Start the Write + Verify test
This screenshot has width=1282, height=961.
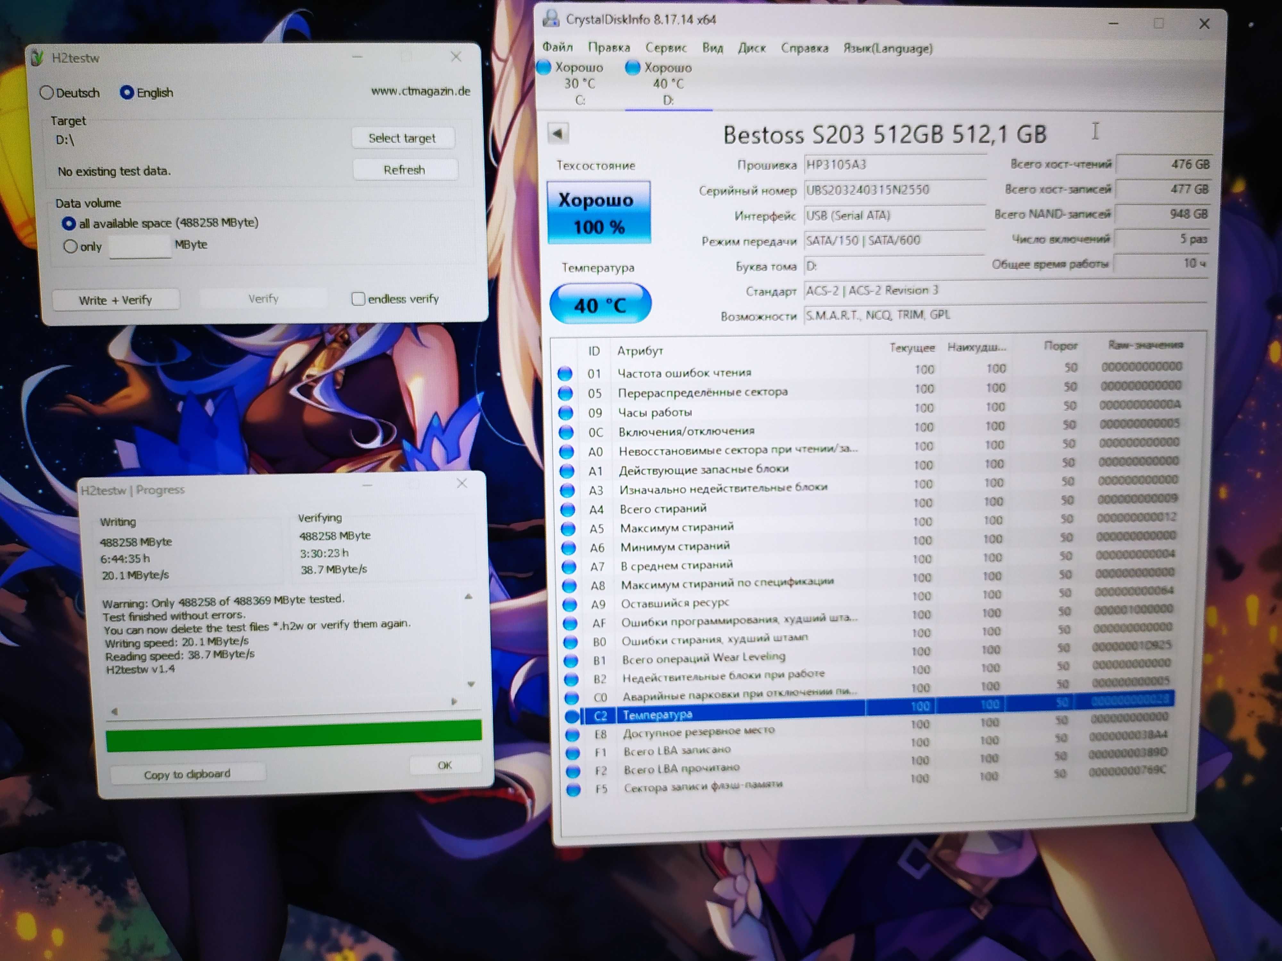(x=115, y=300)
